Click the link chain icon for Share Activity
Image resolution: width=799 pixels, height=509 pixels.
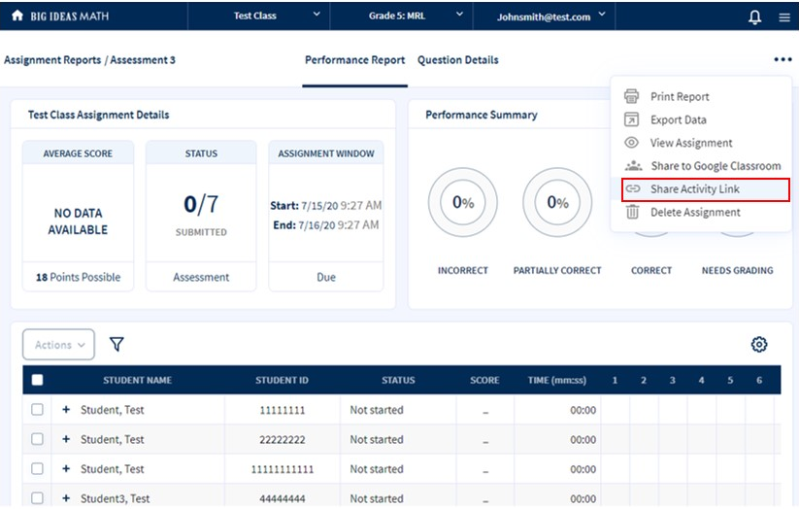(632, 188)
